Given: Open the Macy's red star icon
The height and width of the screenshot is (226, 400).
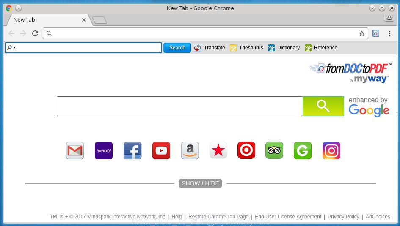Looking at the screenshot, I should pyautogui.click(x=218, y=150).
